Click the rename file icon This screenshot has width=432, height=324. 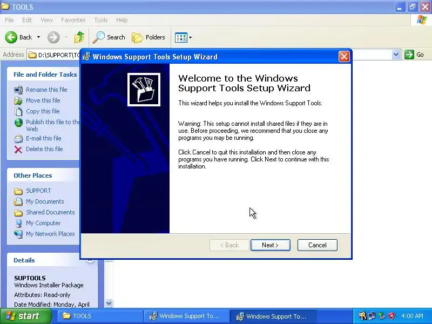(x=18, y=90)
